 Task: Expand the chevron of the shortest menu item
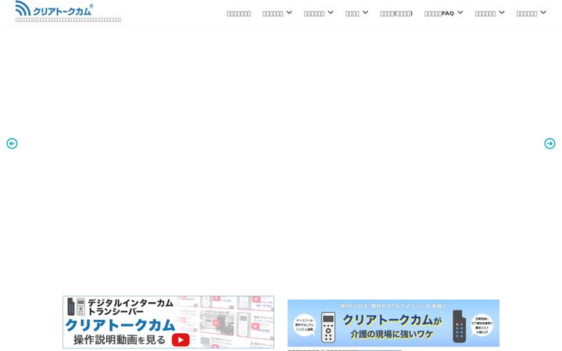point(365,12)
